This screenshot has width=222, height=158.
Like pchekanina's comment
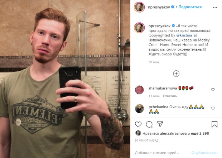213,108
